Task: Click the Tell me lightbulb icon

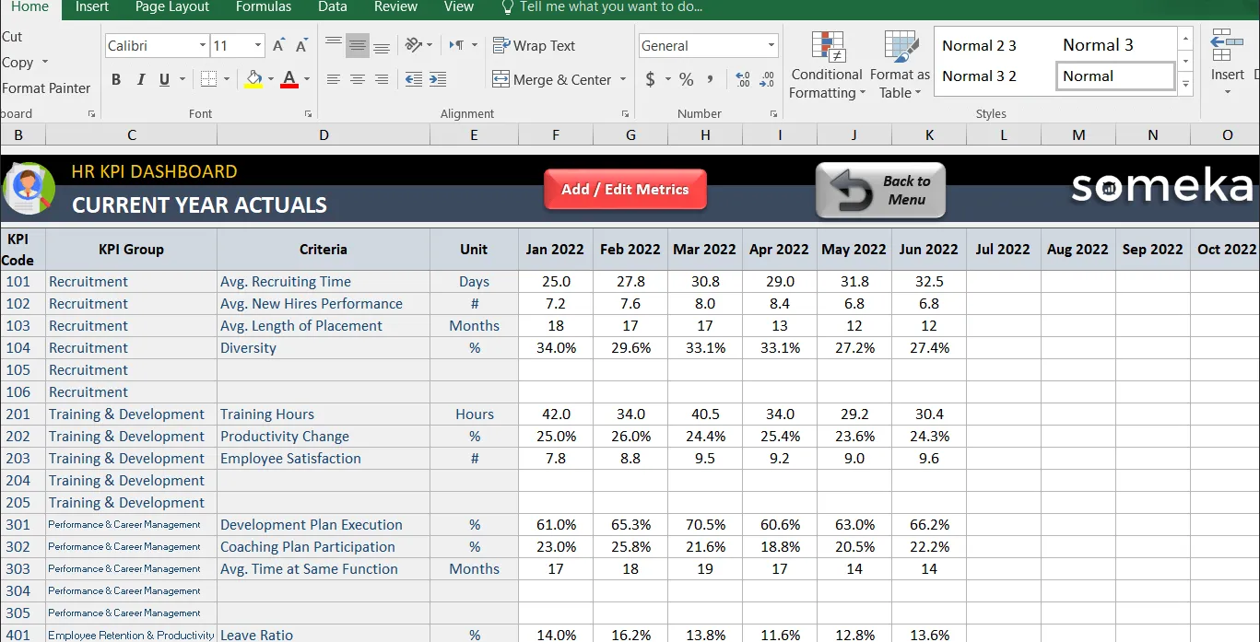Action: pyautogui.click(x=507, y=6)
